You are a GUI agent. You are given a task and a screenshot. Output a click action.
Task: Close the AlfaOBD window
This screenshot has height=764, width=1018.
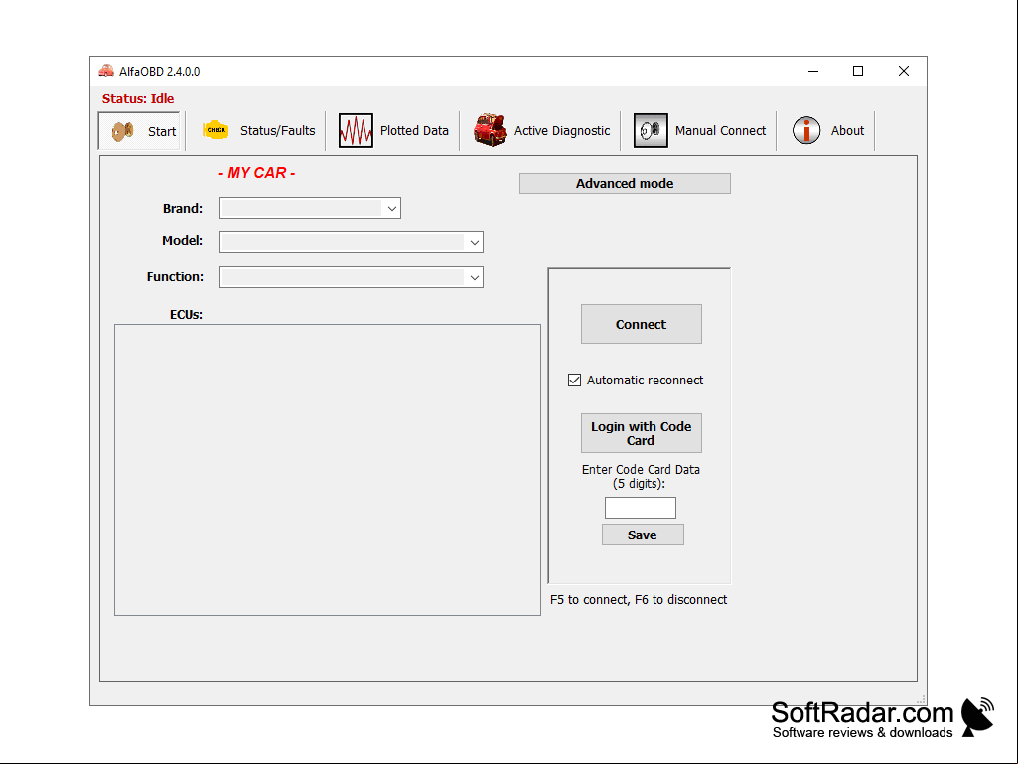point(903,71)
